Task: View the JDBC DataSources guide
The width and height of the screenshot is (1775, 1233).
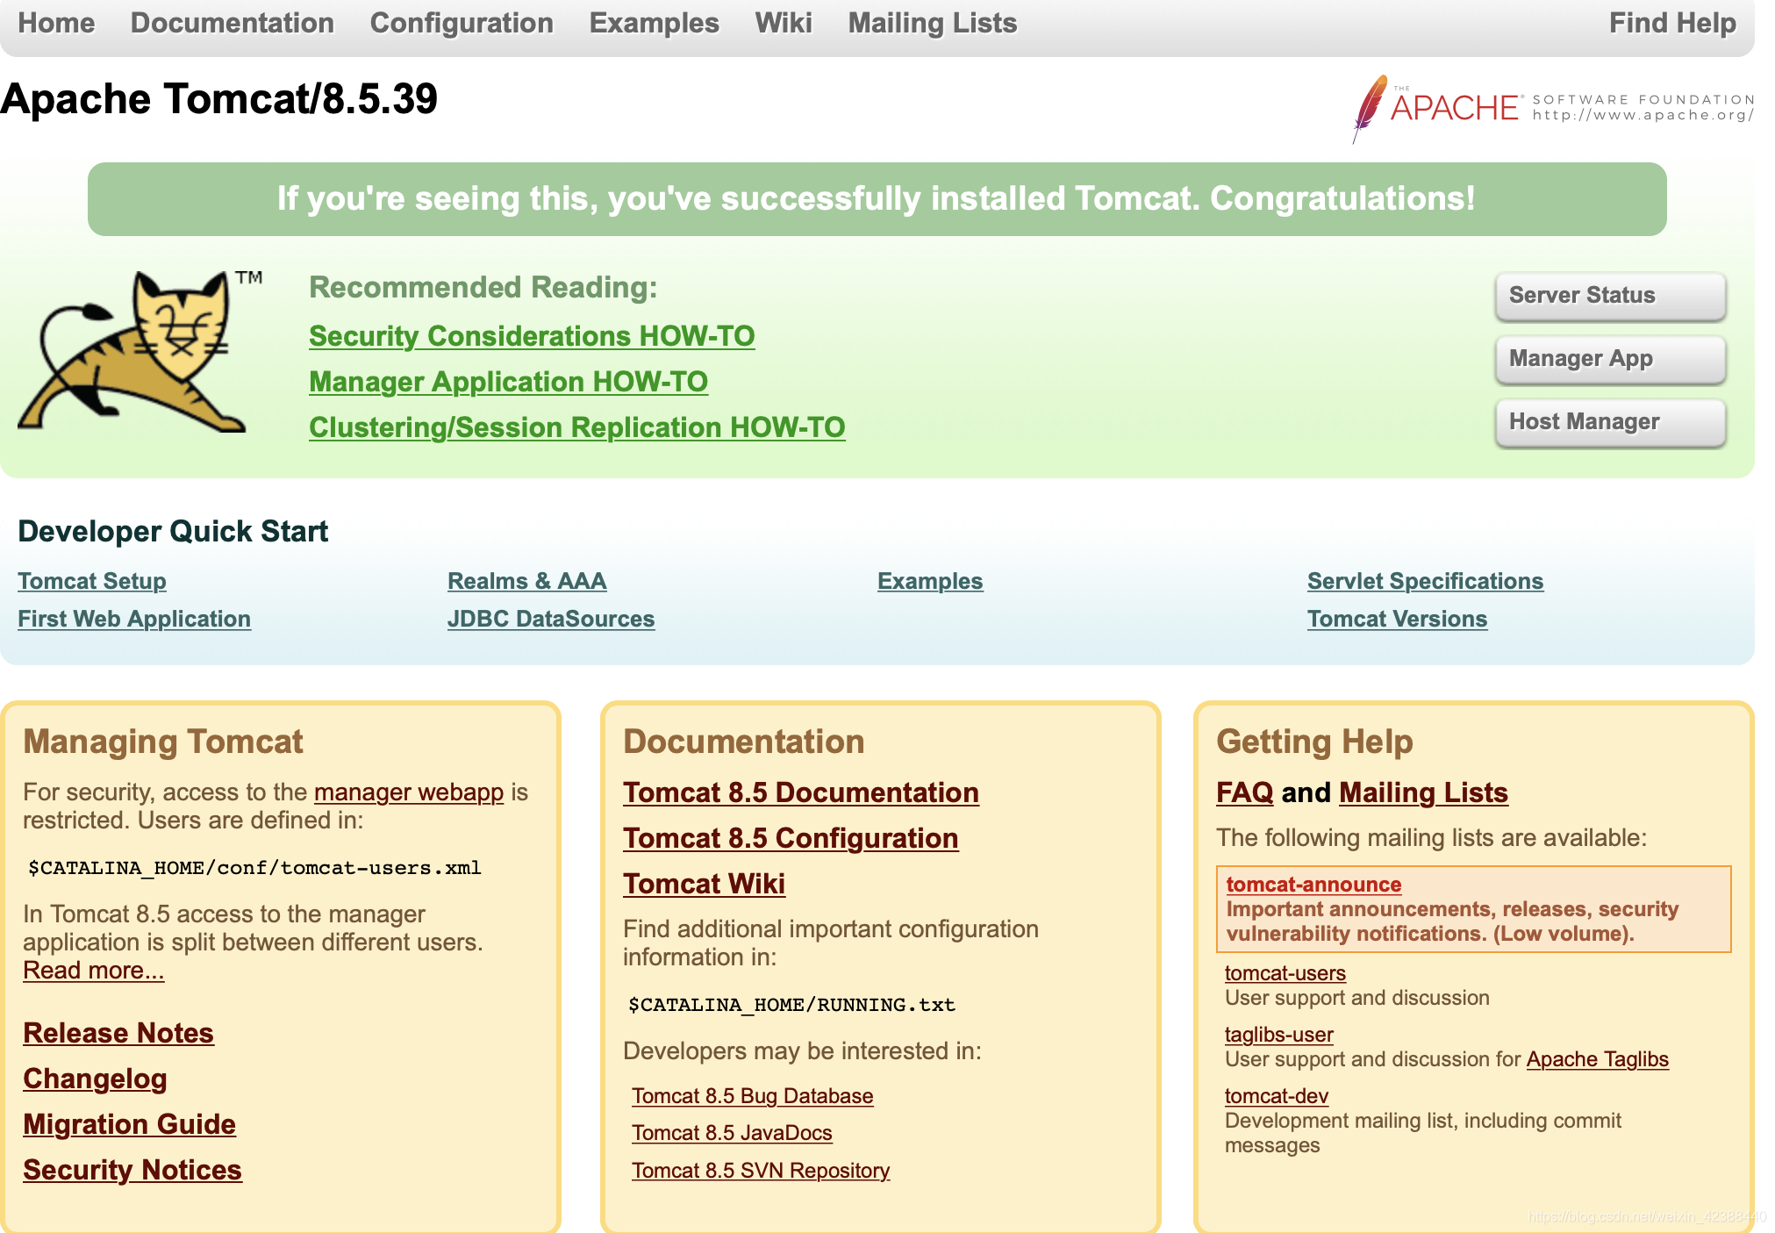Action: 551,619
